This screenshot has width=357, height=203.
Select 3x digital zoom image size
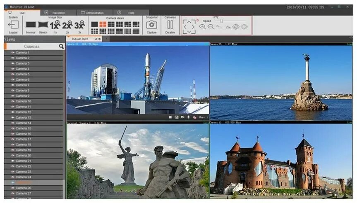point(79,25)
